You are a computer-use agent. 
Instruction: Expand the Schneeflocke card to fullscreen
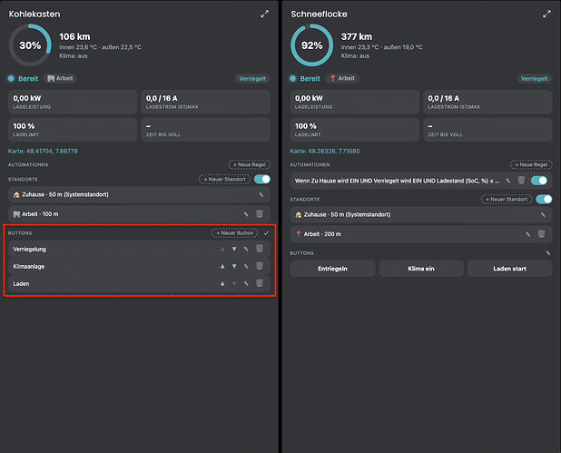[546, 14]
